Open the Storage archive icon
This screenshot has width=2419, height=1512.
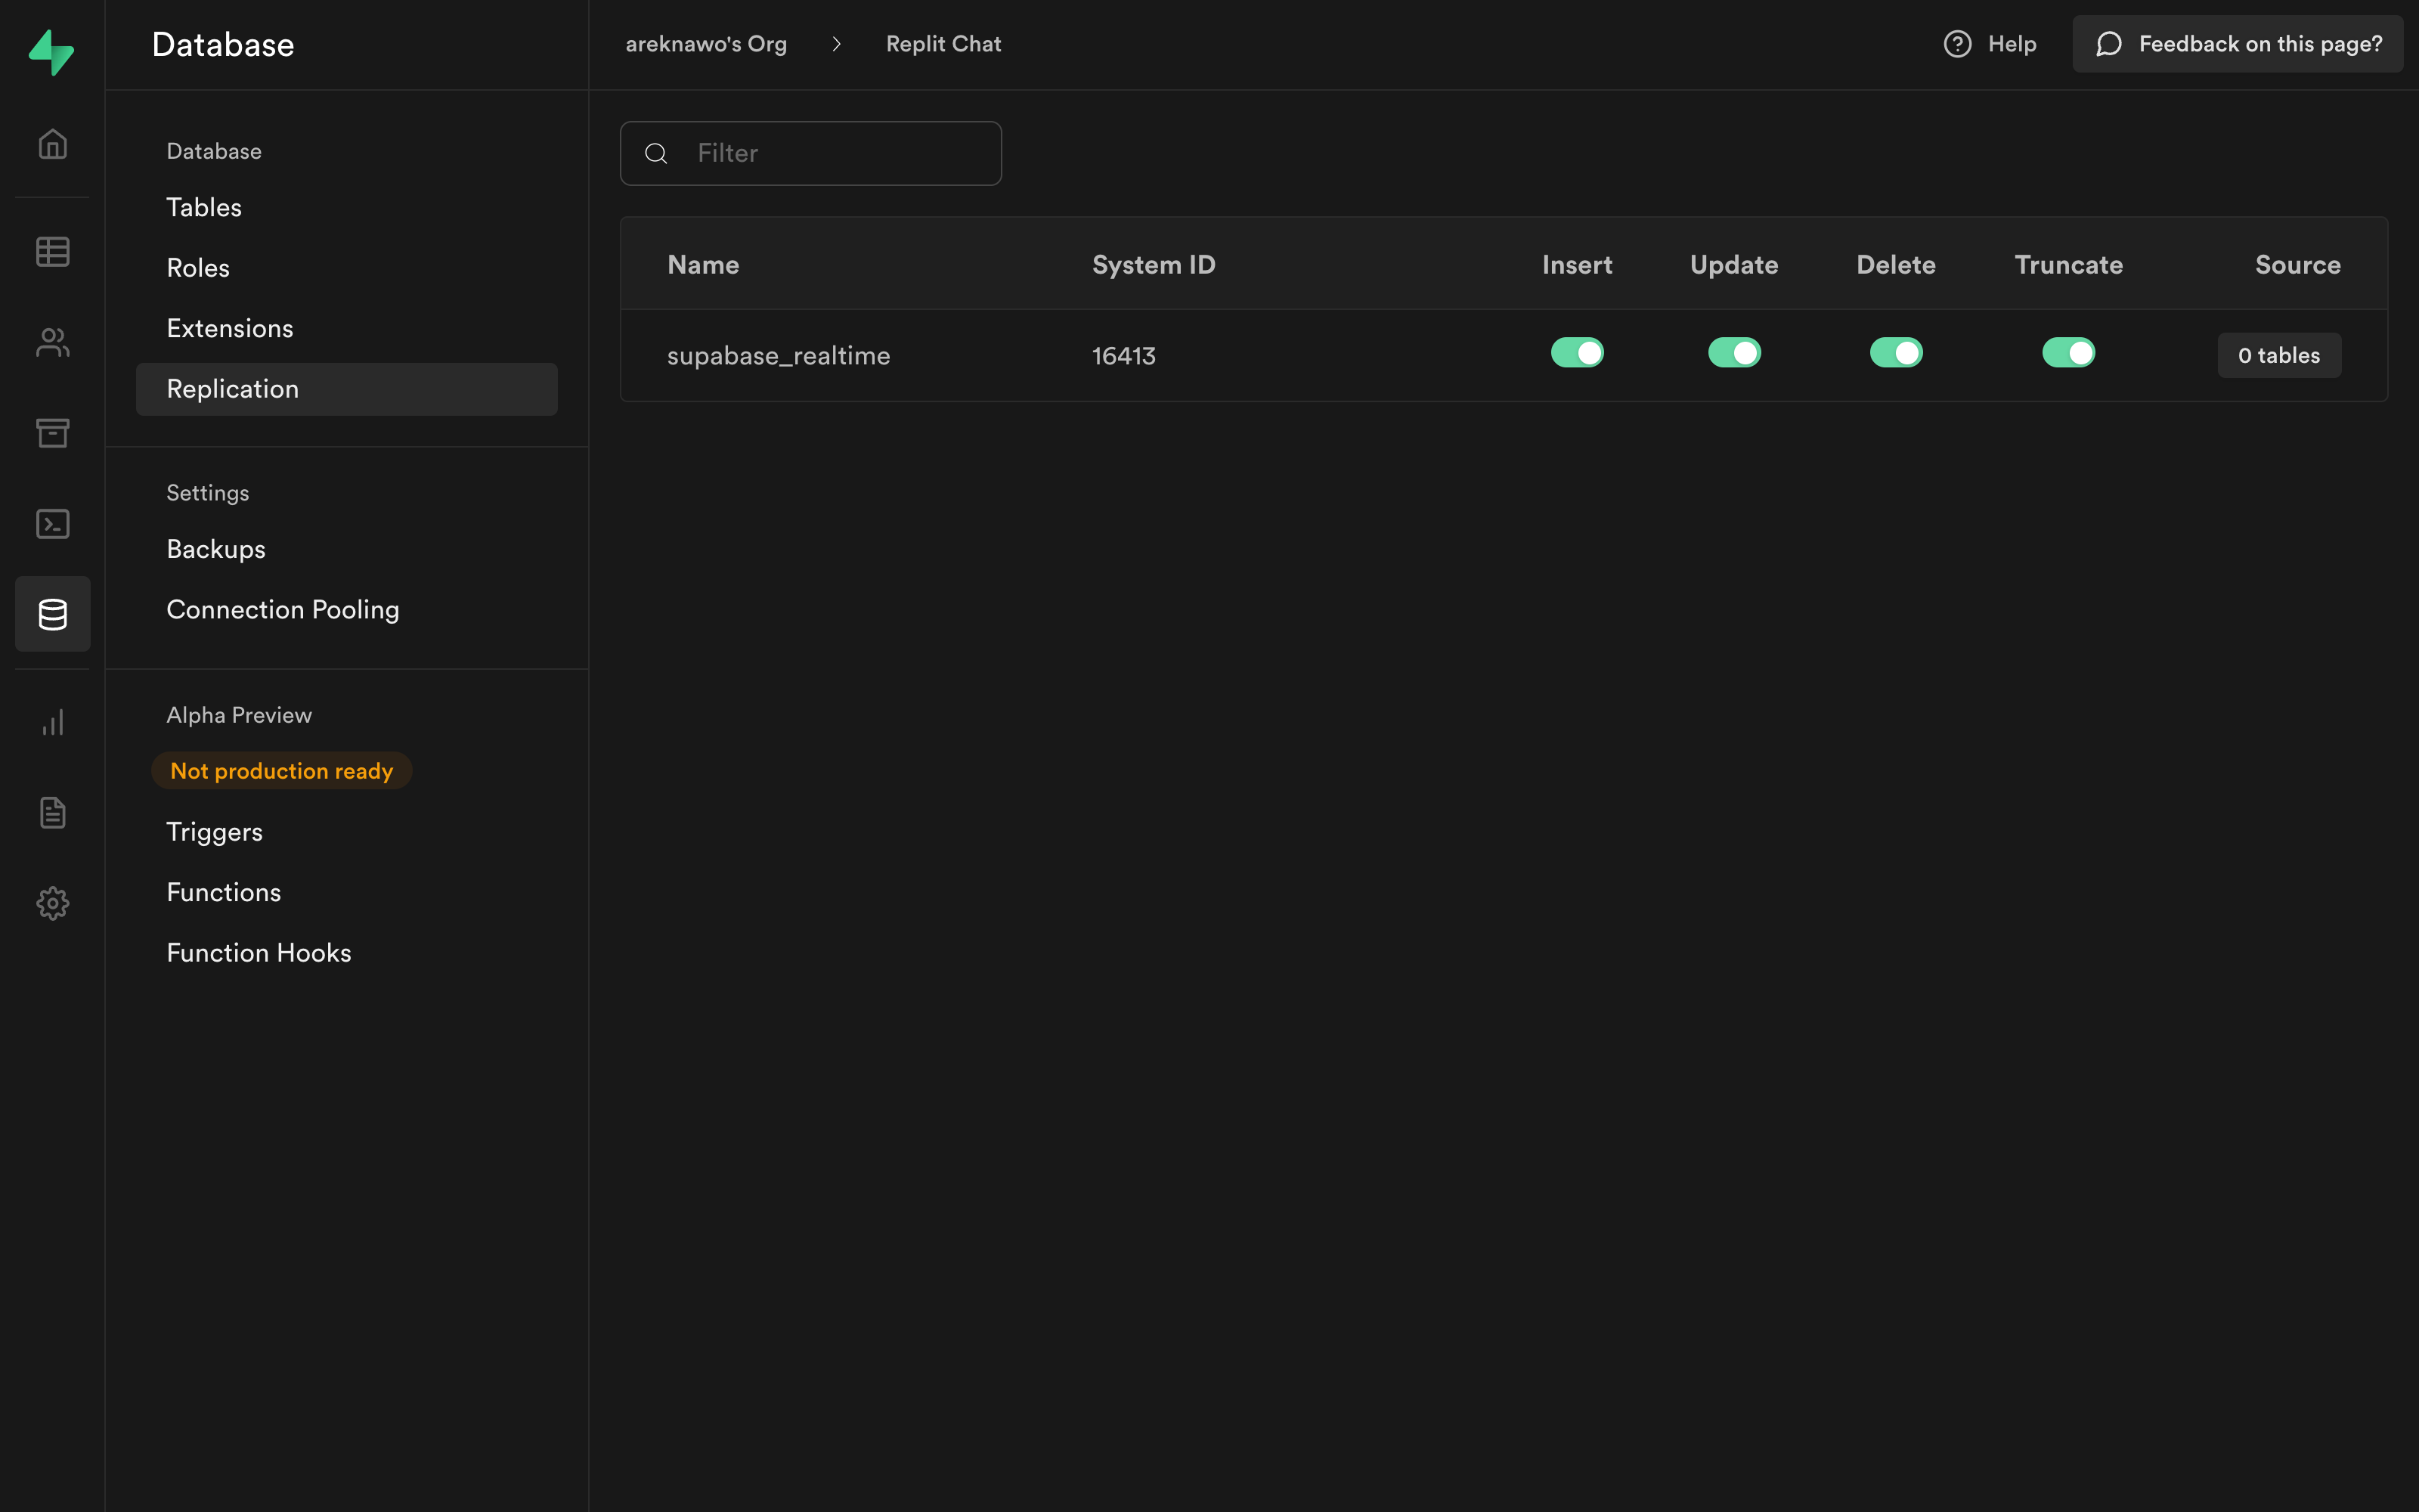(52, 432)
